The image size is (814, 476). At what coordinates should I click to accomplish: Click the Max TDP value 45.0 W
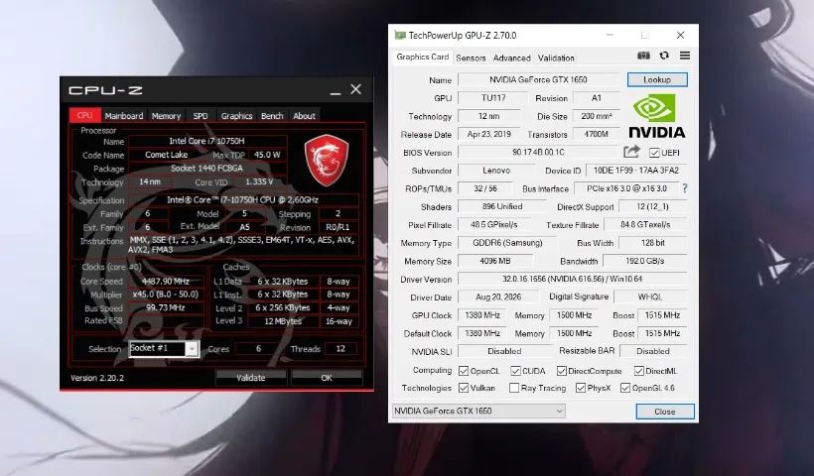(267, 155)
